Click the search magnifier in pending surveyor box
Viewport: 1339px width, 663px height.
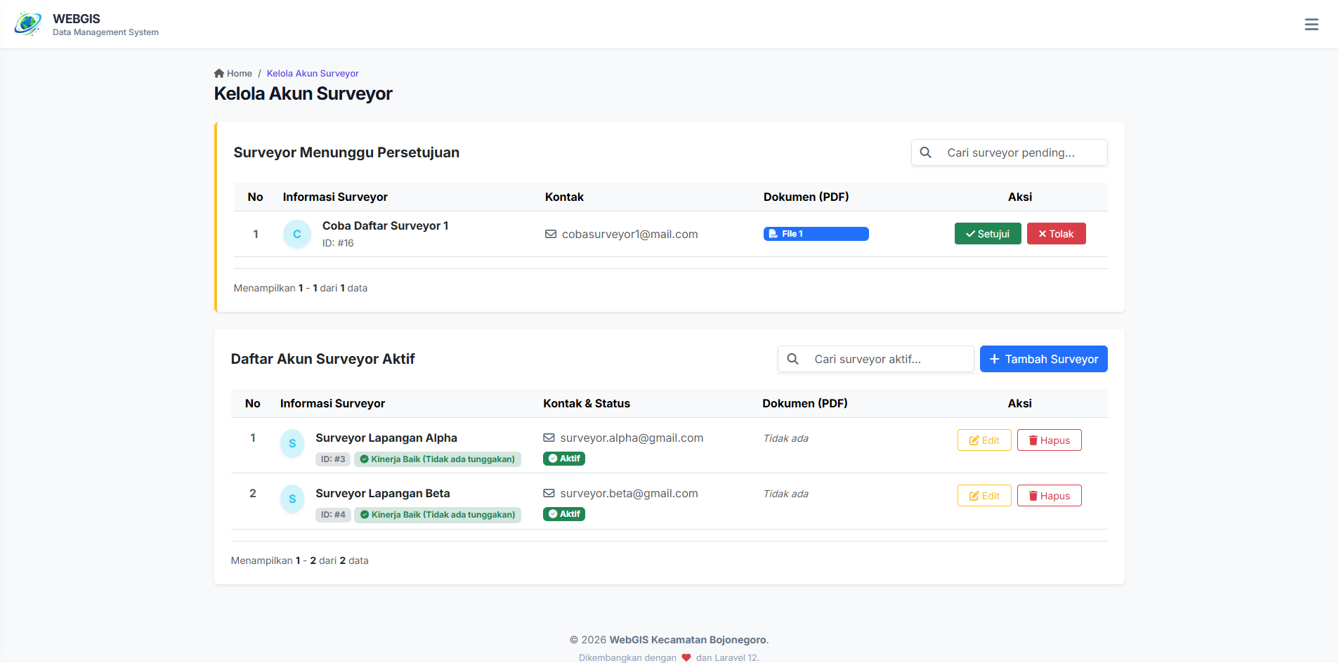pos(925,152)
